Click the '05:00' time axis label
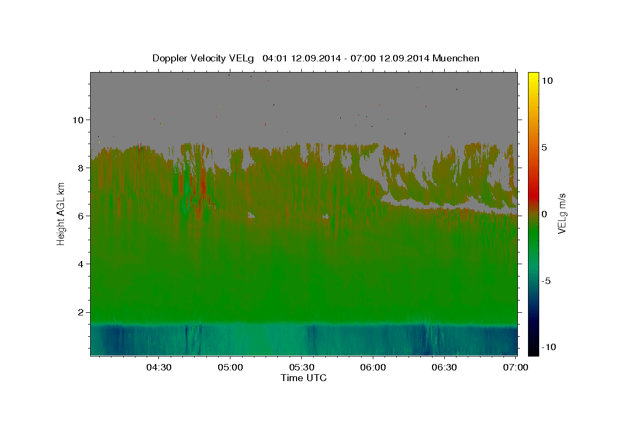 click(230, 367)
